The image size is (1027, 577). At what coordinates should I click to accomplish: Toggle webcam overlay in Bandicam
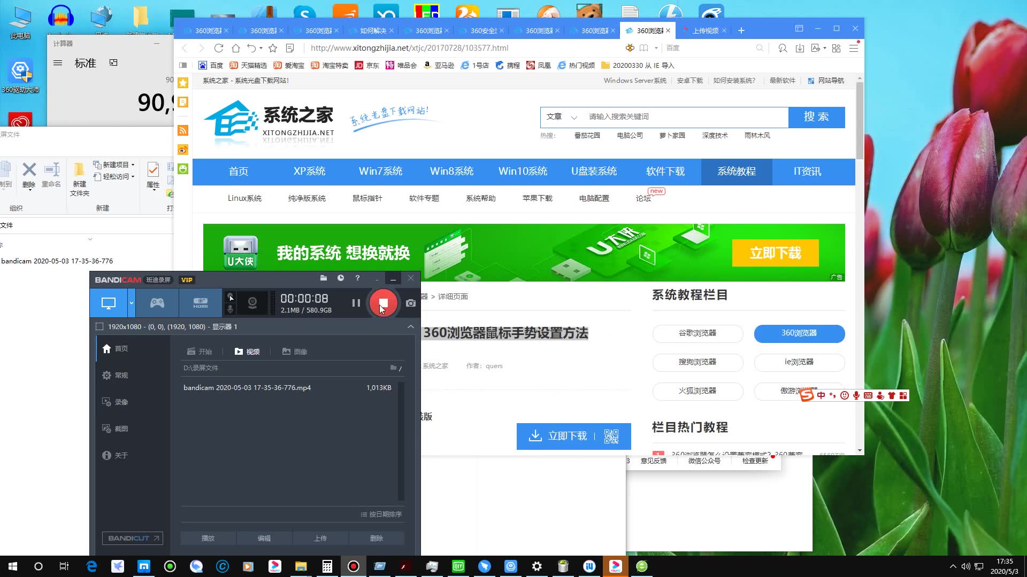252,303
